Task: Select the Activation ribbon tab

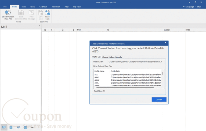Action: [56, 7]
